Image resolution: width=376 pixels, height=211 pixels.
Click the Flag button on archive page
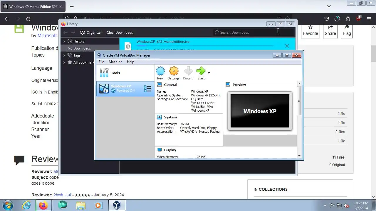347,30
